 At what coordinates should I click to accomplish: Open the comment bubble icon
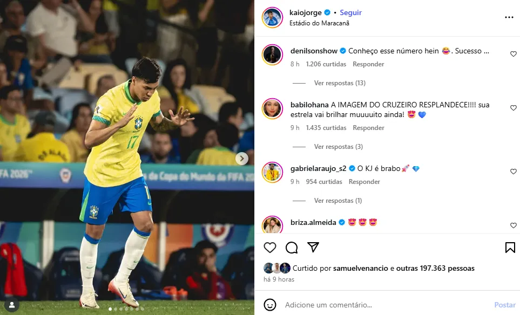point(292,248)
